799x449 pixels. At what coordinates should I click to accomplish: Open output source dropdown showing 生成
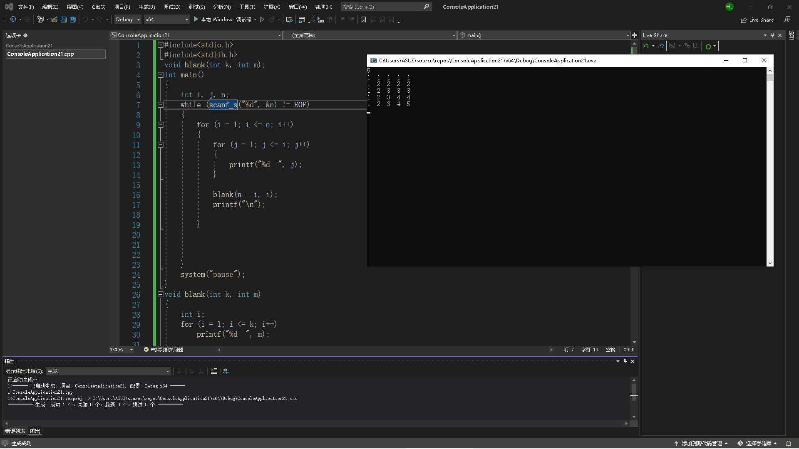click(x=108, y=371)
